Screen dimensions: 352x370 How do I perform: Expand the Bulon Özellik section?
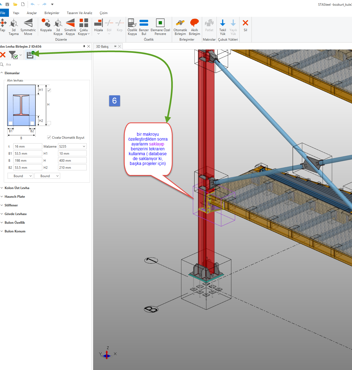pos(15,223)
